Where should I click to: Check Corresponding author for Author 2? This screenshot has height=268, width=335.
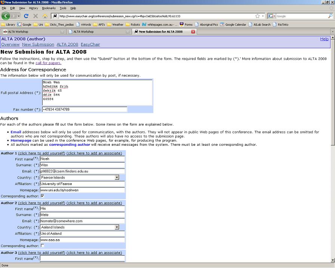click(x=42, y=246)
